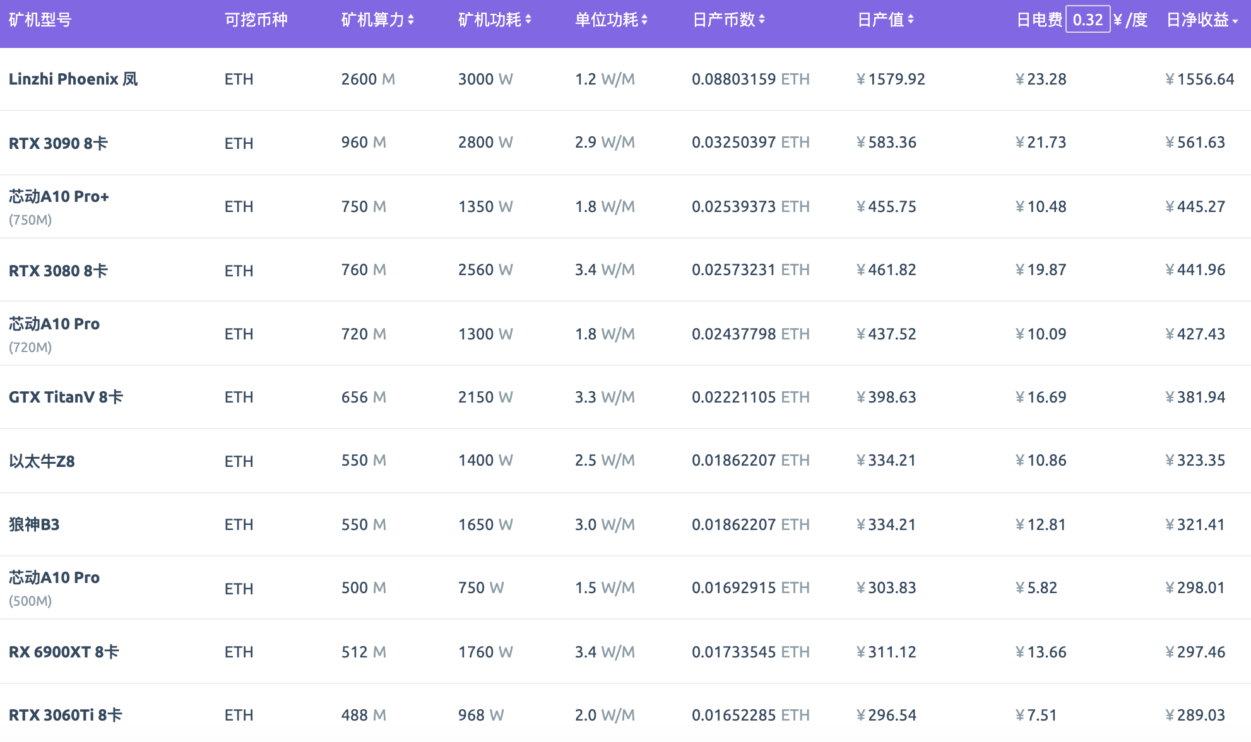Click hashrate 656 M value

tap(364, 397)
